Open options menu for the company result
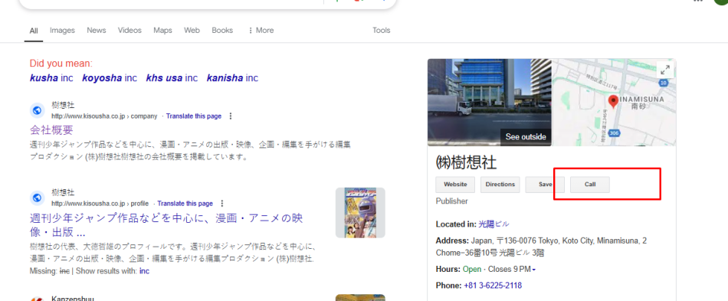728x301 pixels. pyautogui.click(x=231, y=116)
